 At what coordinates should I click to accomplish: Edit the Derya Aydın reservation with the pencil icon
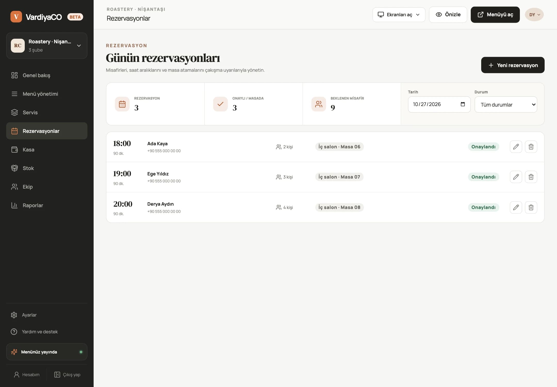(516, 207)
